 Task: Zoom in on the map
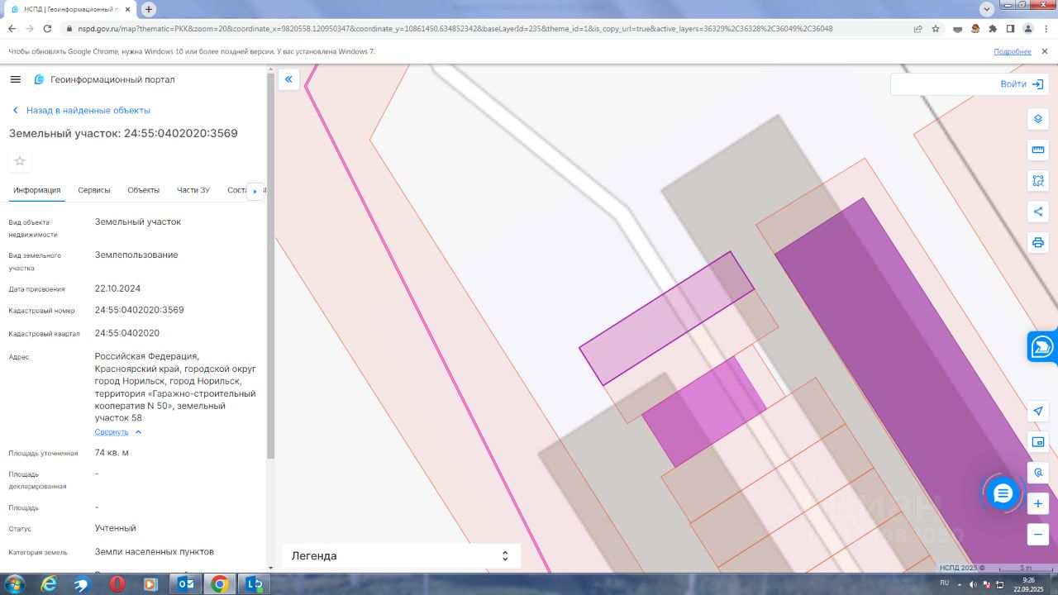pos(1038,503)
